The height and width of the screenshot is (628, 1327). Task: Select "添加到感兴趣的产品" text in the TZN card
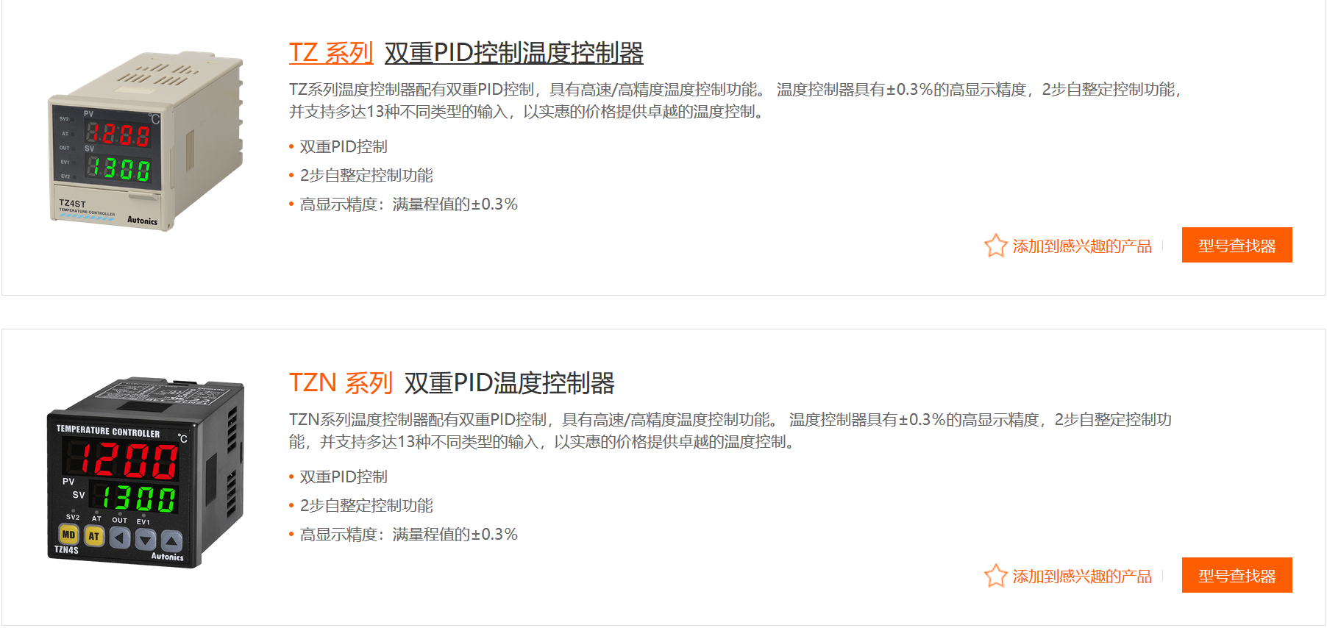1081,577
